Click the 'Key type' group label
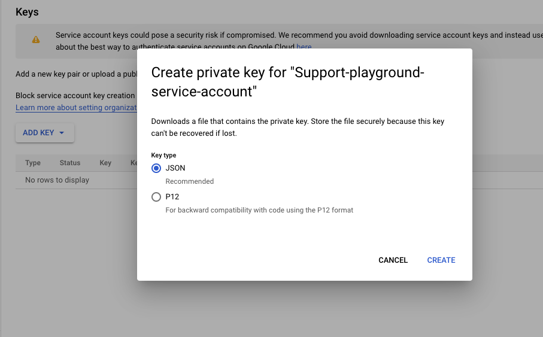Viewport: 543px width, 337px height. click(x=163, y=156)
